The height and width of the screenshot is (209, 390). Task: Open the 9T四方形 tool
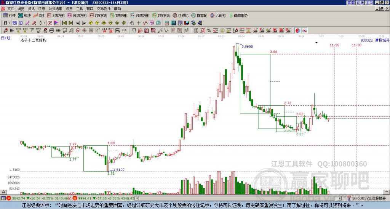pos(140,15)
